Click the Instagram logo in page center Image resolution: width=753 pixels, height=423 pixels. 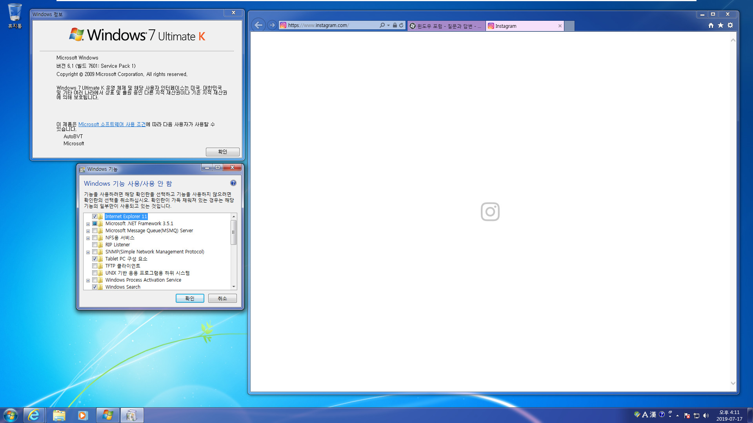click(490, 211)
